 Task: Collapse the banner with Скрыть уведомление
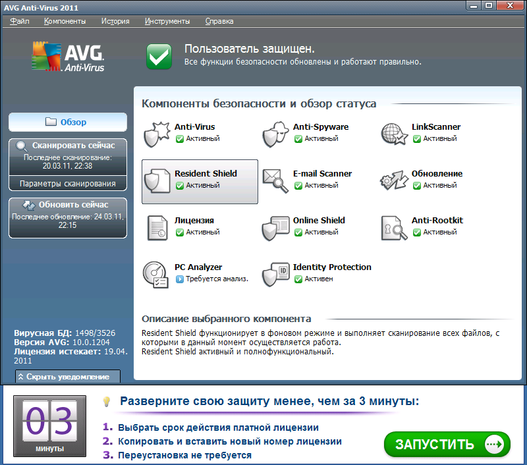click(x=68, y=376)
